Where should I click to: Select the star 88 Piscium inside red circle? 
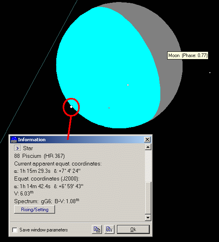[x=71, y=107]
